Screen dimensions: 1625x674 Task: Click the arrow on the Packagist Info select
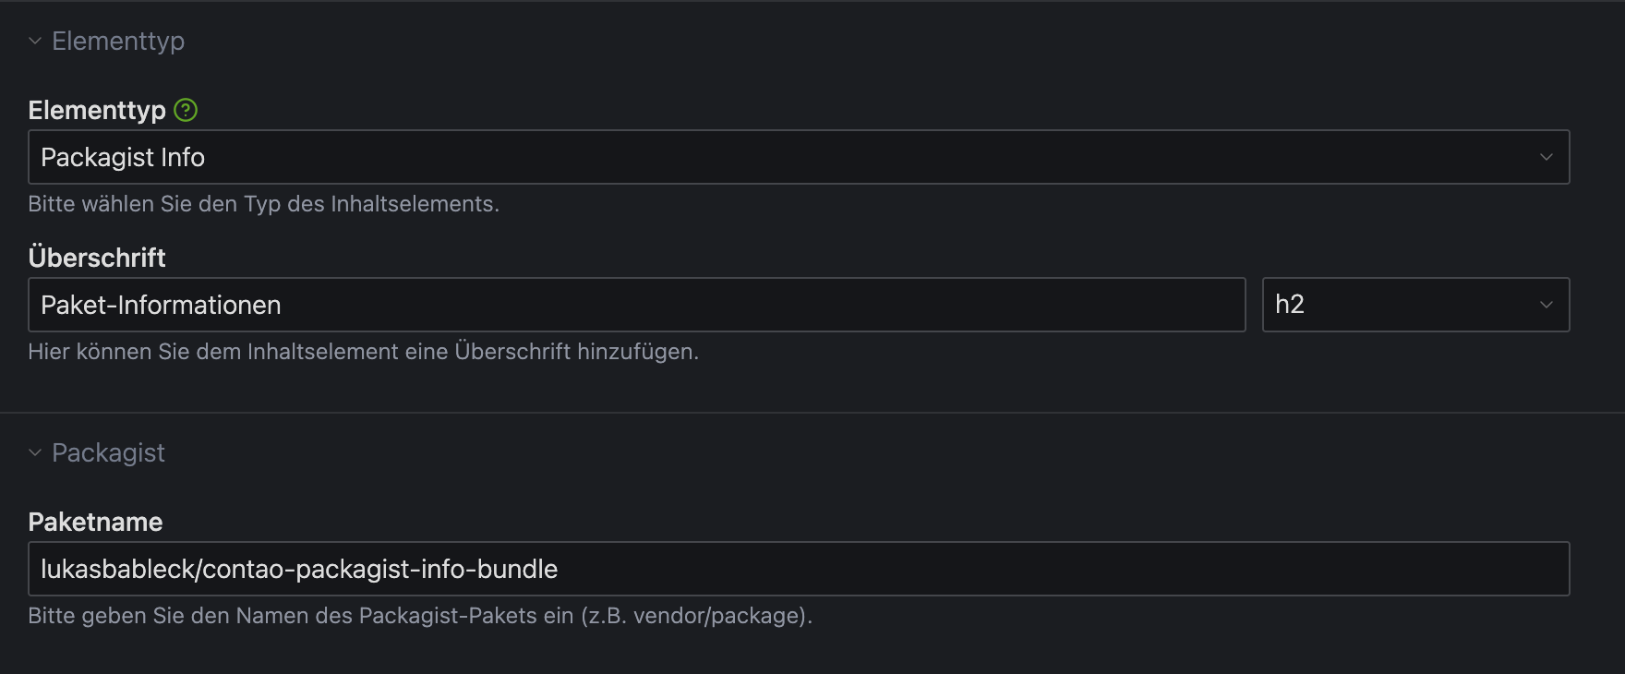pyautogui.click(x=1546, y=157)
